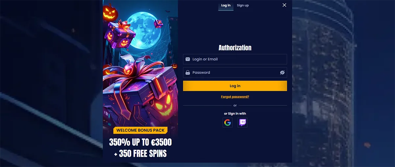The width and height of the screenshot is (395, 167).
Task: Click the padlock icon in the password field
Action: [188, 73]
